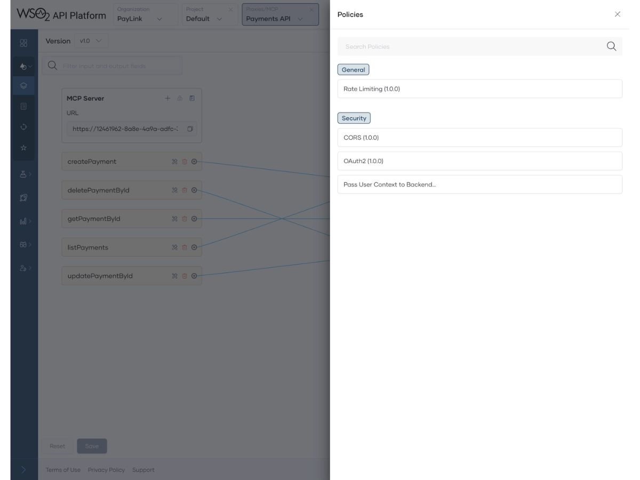Select the OAuth2 (1.0.0) policy
The width and height of the screenshot is (640, 480).
(x=480, y=161)
